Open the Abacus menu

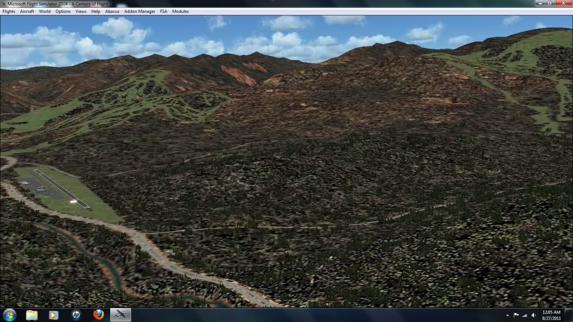112,11
